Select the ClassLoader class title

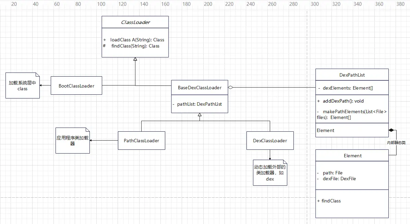[x=135, y=22]
